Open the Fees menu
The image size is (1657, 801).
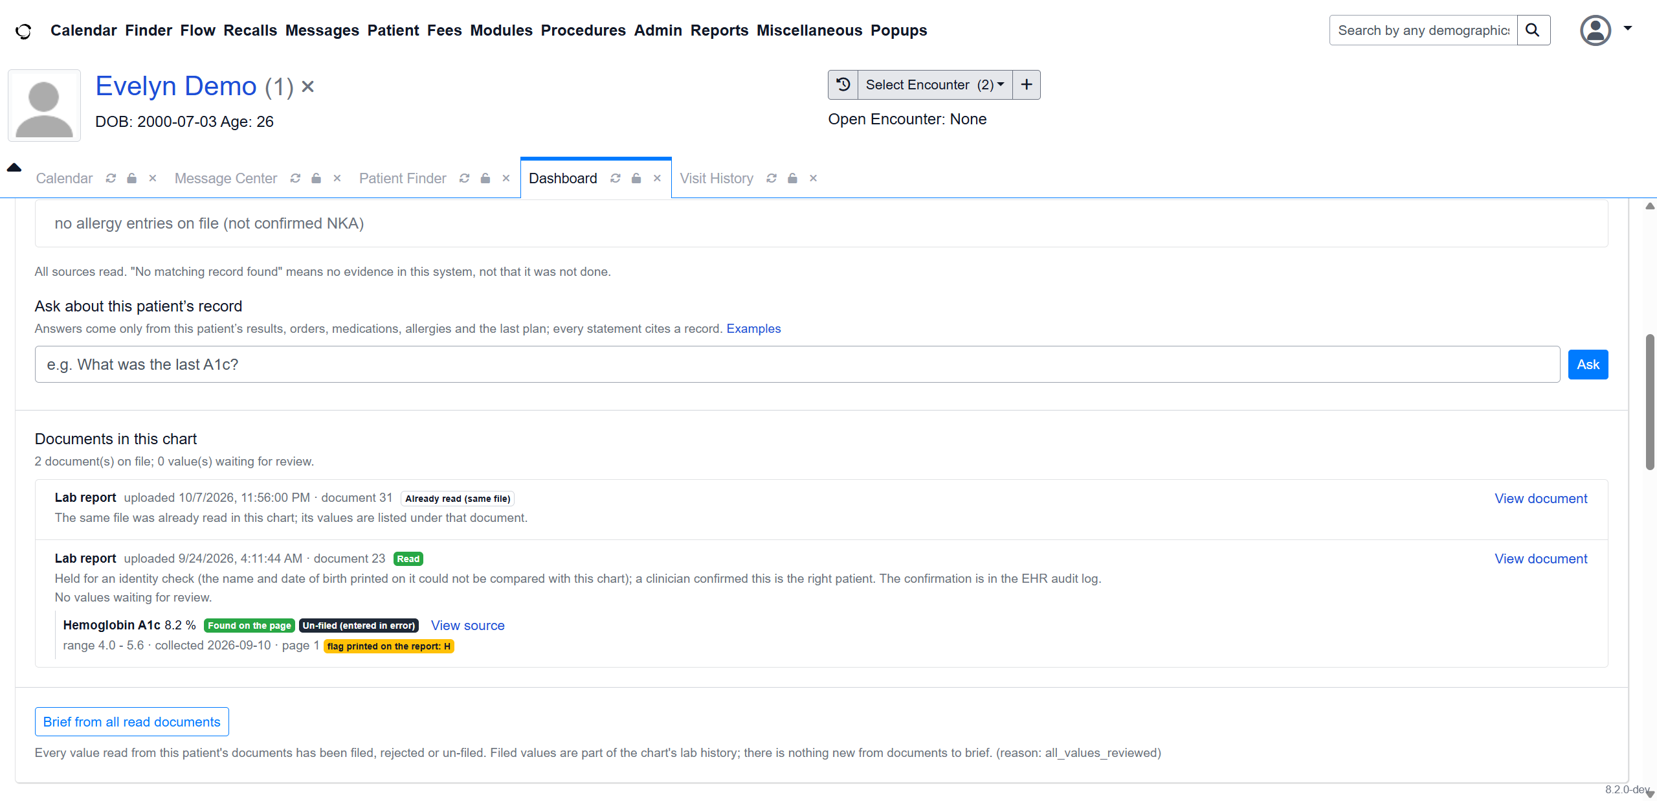(x=444, y=30)
